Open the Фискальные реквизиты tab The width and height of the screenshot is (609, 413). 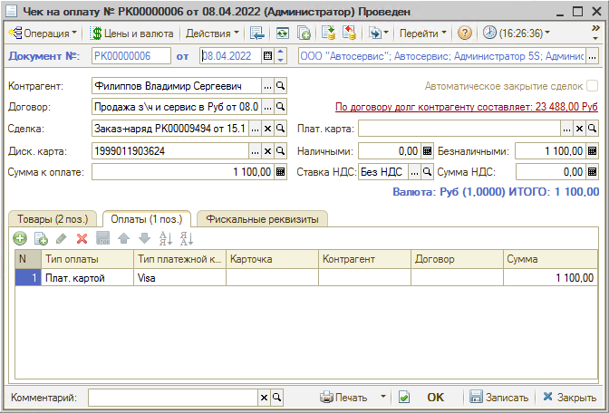coord(262,219)
